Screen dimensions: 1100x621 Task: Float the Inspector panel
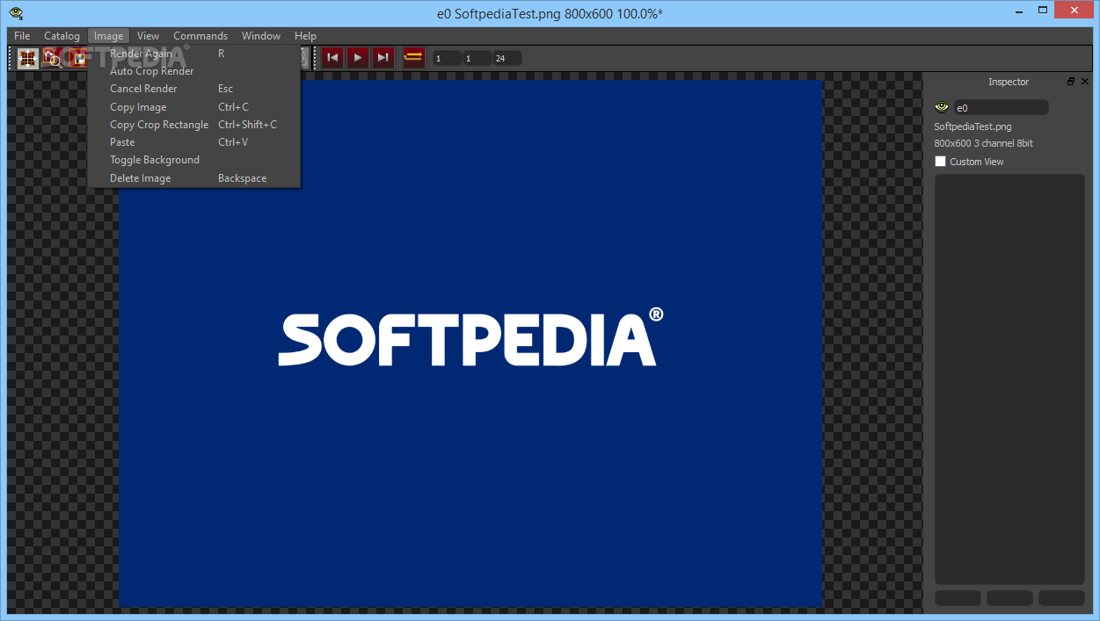[x=1071, y=82]
